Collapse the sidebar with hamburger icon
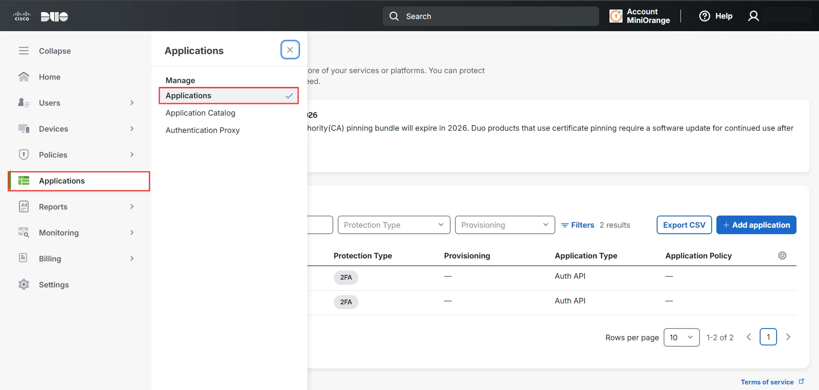 point(24,51)
